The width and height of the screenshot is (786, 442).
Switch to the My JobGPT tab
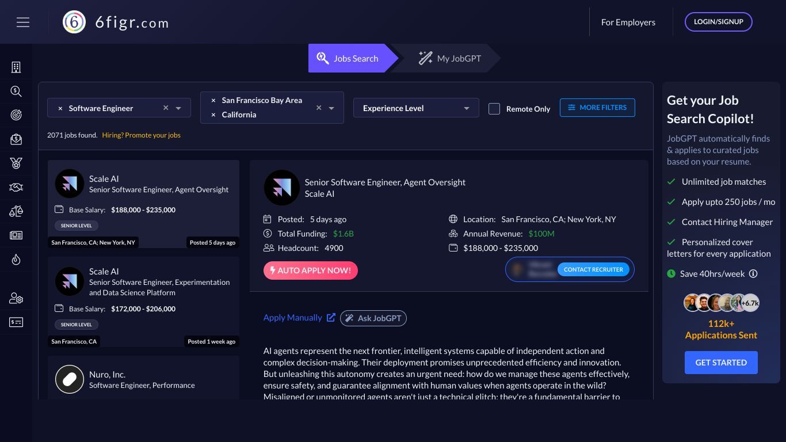click(x=449, y=58)
